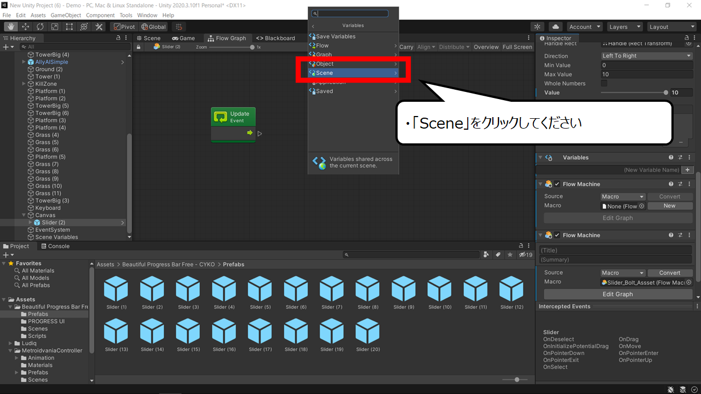
Task: Click the Full Screen button
Action: coord(517,47)
